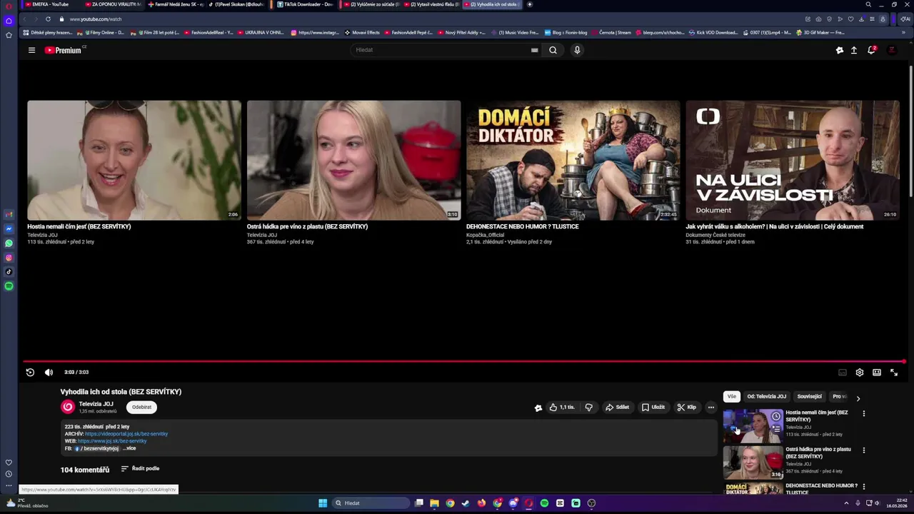Enter fullscreen mode in the player
This screenshot has width=914, height=514.
(894, 372)
